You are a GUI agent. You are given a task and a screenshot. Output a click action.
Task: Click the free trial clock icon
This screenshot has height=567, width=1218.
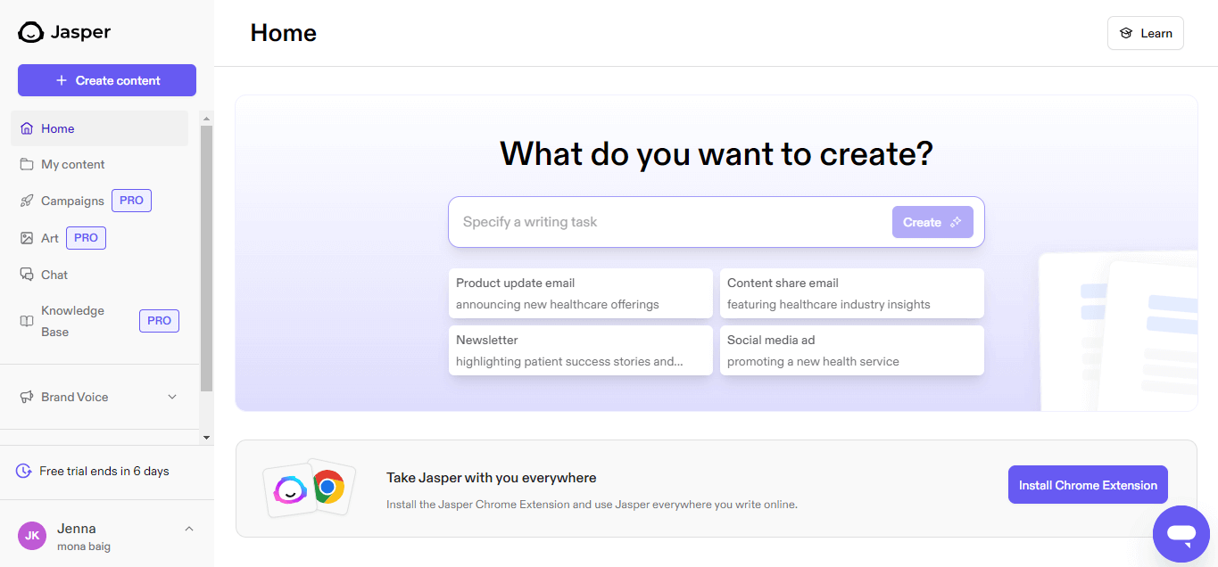coord(24,471)
